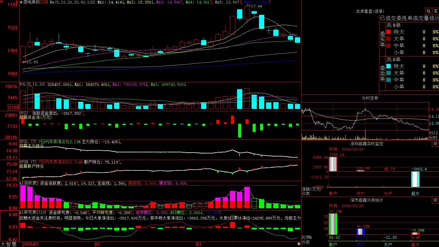The image size is (439, 247).
Task: Open 设 settings for 深圳超赢实时监控
Action: [x=435, y=144]
